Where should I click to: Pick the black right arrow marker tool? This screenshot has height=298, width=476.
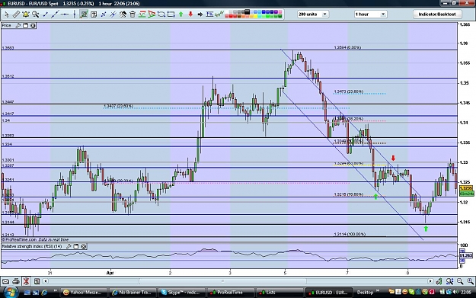(200, 14)
